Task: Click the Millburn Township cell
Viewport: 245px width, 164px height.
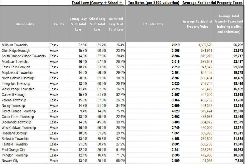Action: coord(15,45)
